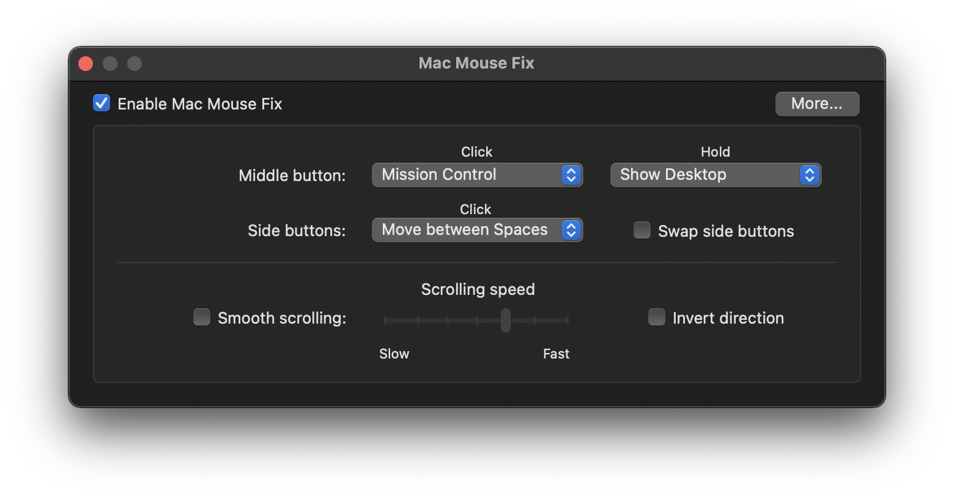Expand Side buttons dropdown (Move between Spaces)
The height and width of the screenshot is (498, 954).
[476, 230]
